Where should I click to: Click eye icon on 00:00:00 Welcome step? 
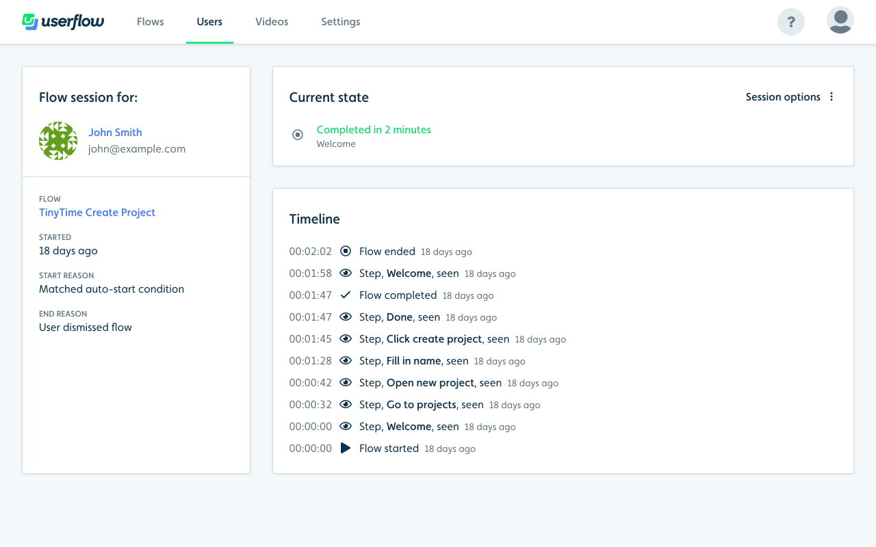(x=346, y=426)
